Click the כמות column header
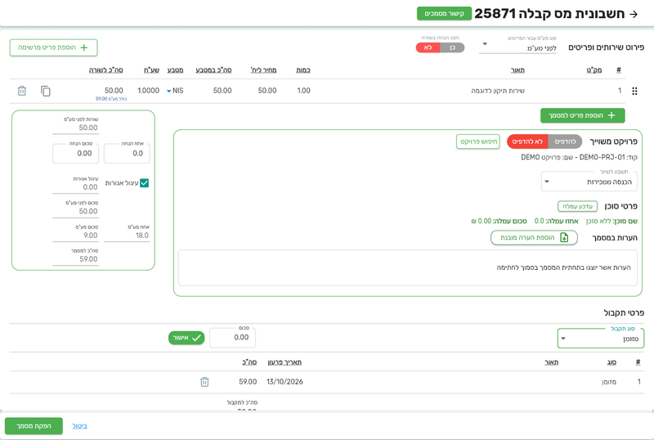The width and height of the screenshot is (654, 440). click(303, 70)
